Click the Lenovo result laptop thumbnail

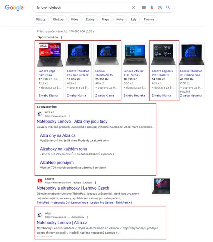pyautogui.click(x=161, y=186)
